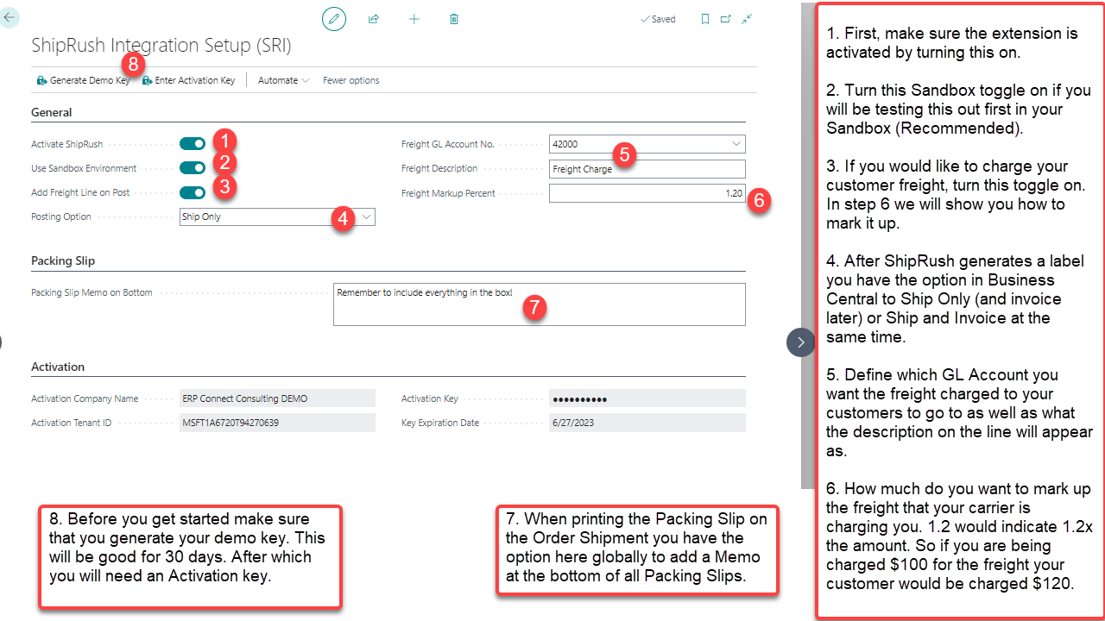The image size is (1105, 621).
Task: Click the Activation Tenant ID field
Action: click(277, 423)
